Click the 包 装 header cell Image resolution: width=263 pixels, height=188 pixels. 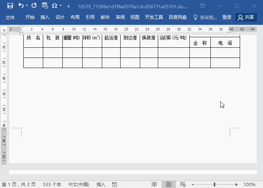click(x=53, y=41)
